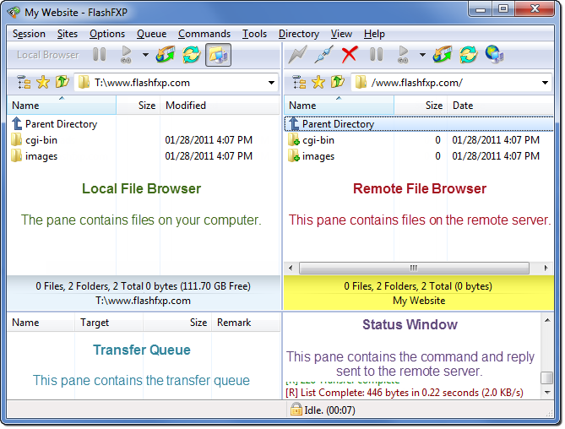Click remote pane scroll left arrow
The image size is (565, 429).
pos(291,268)
